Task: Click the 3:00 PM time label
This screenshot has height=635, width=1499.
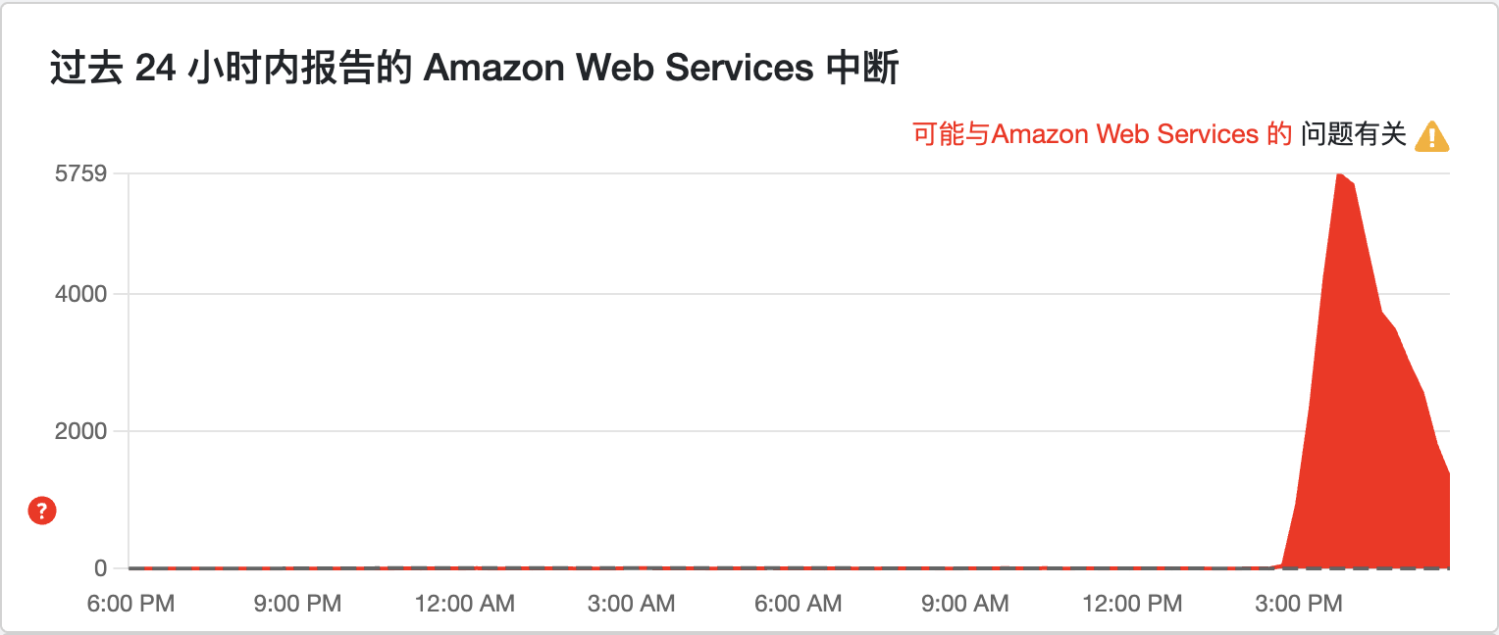Action: click(x=1299, y=604)
